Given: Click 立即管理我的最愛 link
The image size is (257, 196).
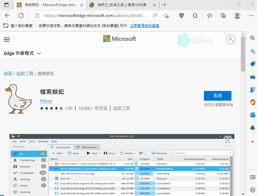Looking at the screenshot, I should 145,26.
